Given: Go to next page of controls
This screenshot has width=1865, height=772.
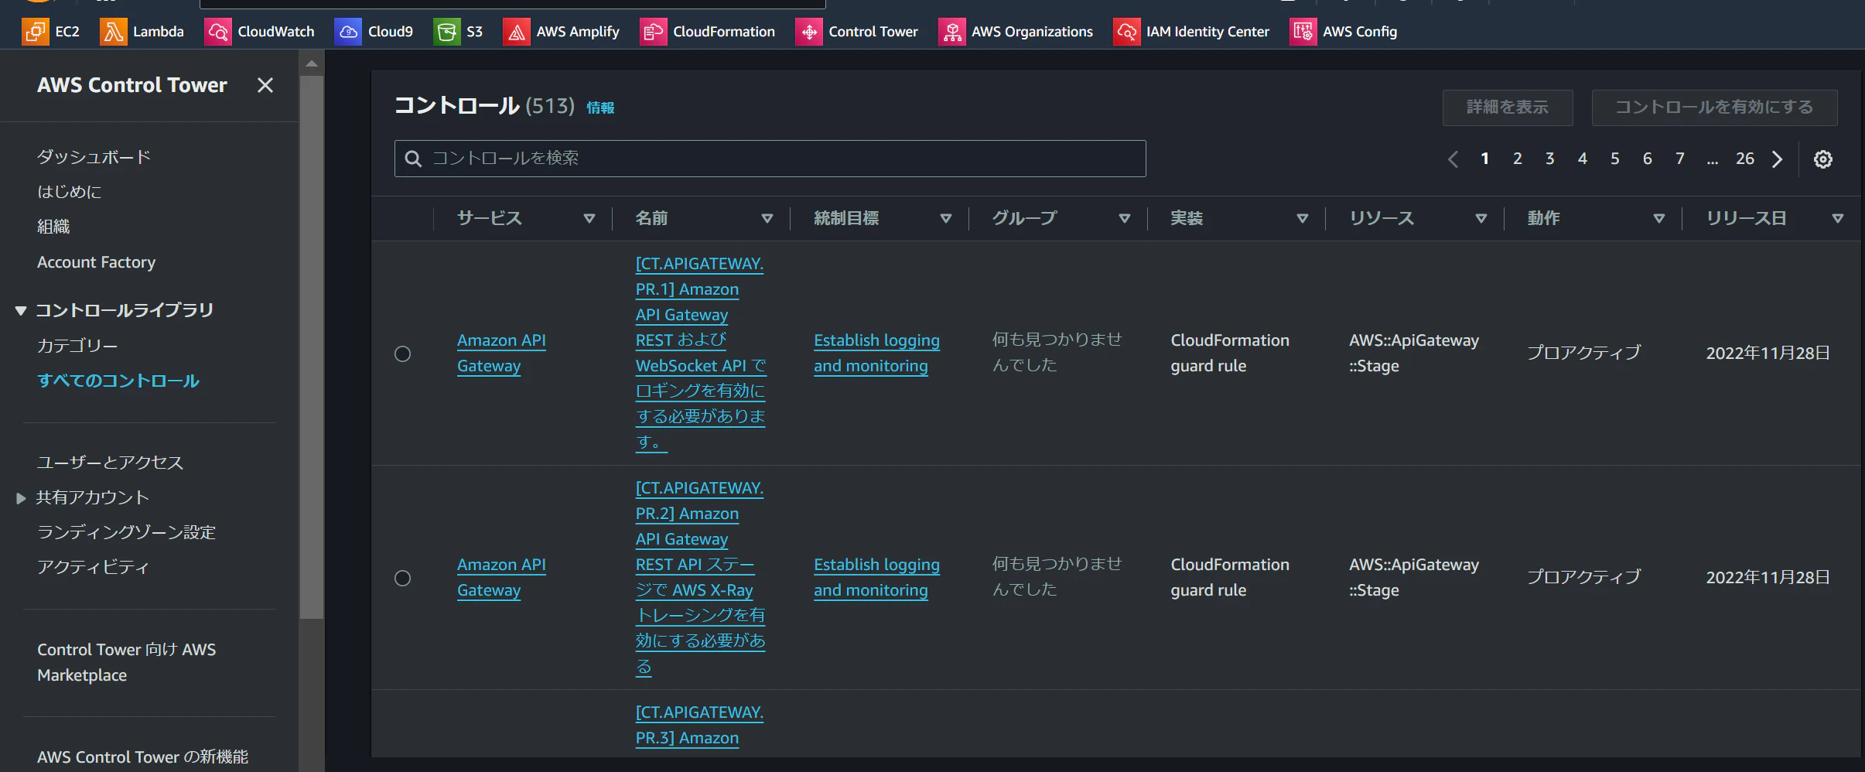Looking at the screenshot, I should click(1778, 159).
